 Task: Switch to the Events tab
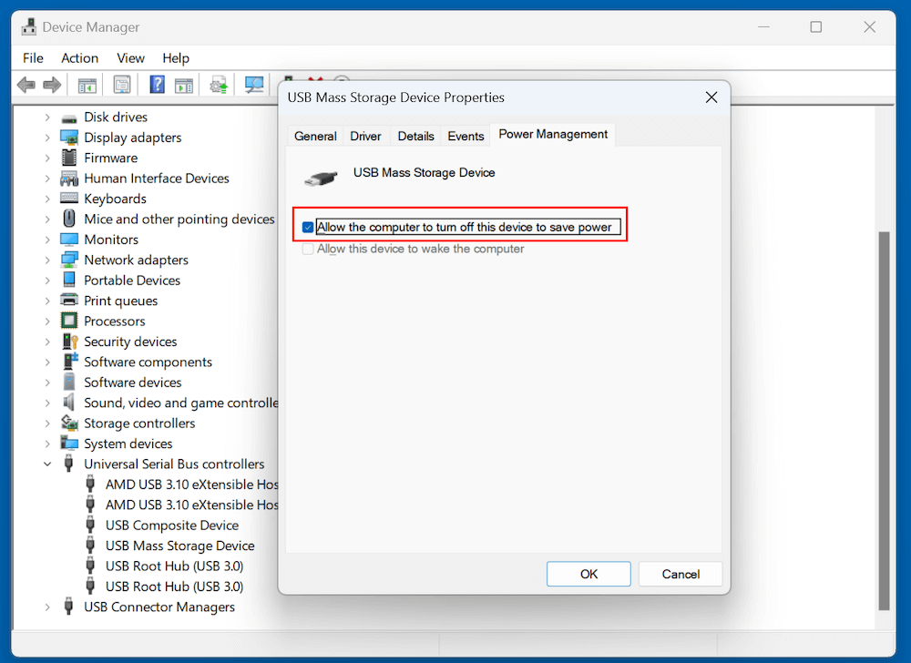466,136
